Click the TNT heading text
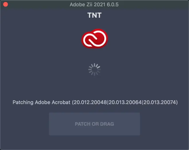Screen dimensions: 189x150 pos(94,15)
